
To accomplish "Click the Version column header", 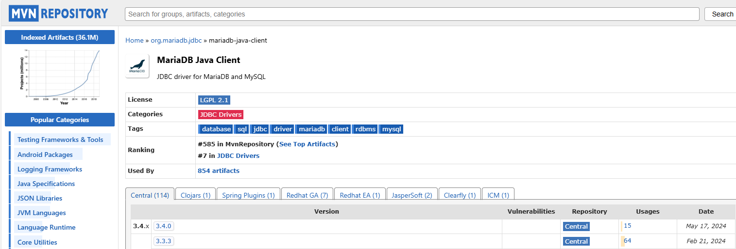I will click(326, 211).
